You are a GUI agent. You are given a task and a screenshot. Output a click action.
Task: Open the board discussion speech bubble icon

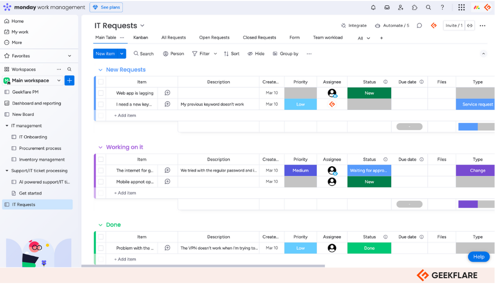pyautogui.click(x=419, y=25)
